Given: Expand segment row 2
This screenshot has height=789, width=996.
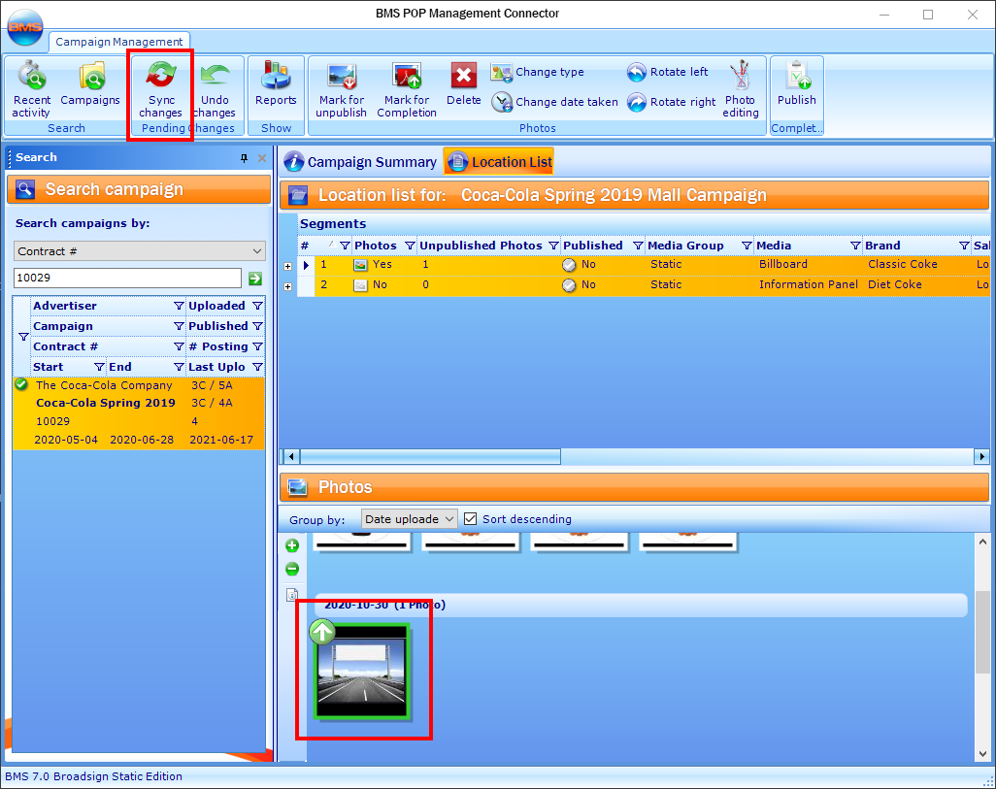Looking at the screenshot, I should point(287,286).
